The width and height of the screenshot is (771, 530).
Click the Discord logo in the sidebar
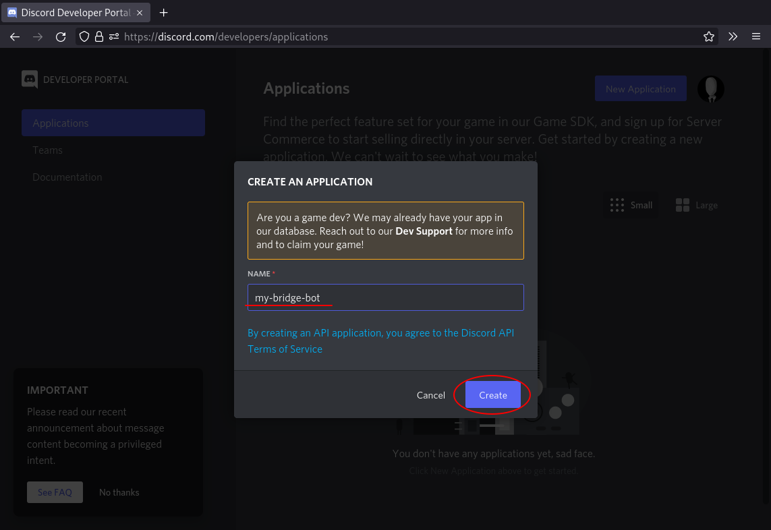tap(30, 79)
